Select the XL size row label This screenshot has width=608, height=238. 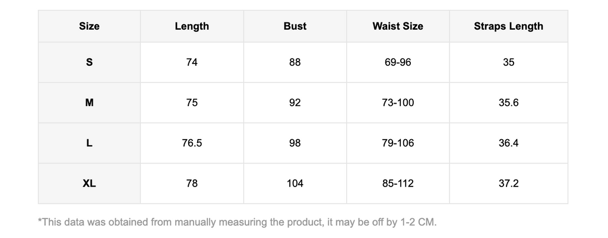point(89,184)
